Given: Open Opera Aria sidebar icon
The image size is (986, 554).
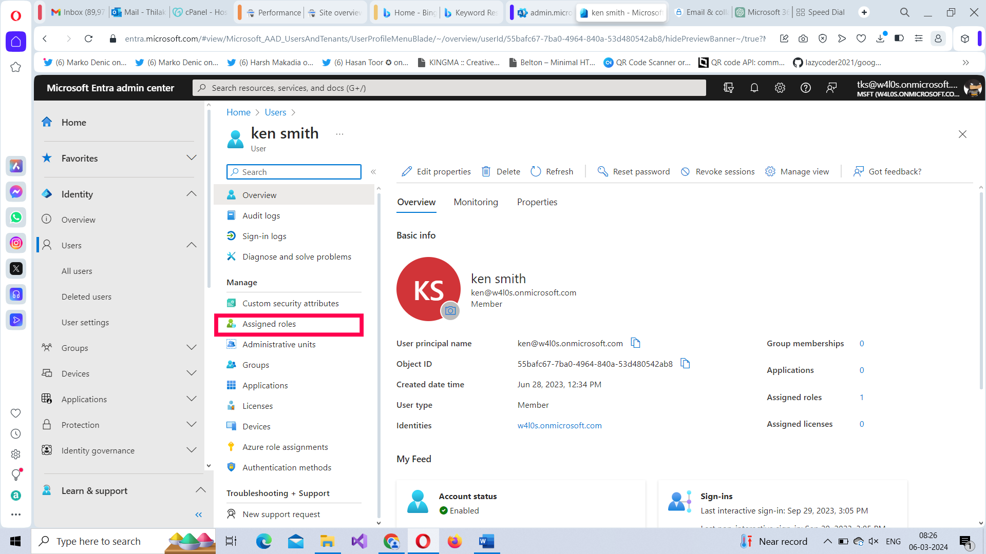Looking at the screenshot, I should (16, 166).
